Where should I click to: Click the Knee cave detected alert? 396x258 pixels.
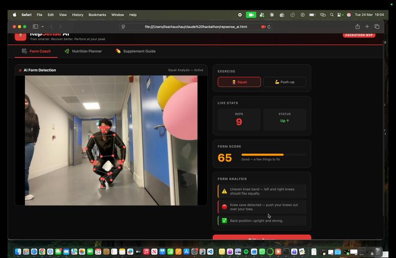[262, 207]
